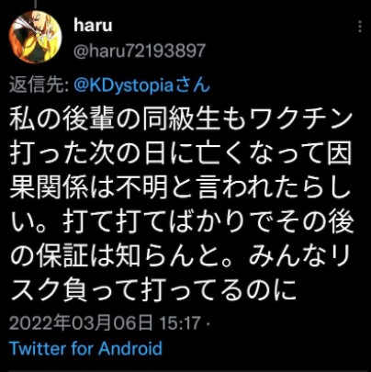Screen dimensions: 371x372
Task: Click the display name haru
Action: click(93, 25)
